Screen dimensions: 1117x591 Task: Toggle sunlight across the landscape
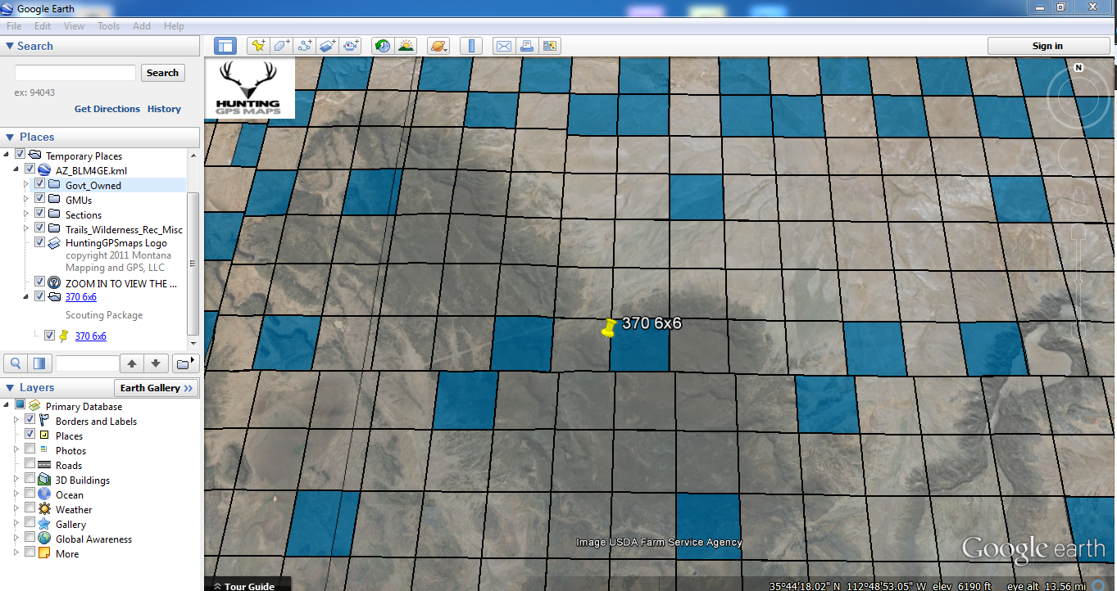pyautogui.click(x=406, y=46)
